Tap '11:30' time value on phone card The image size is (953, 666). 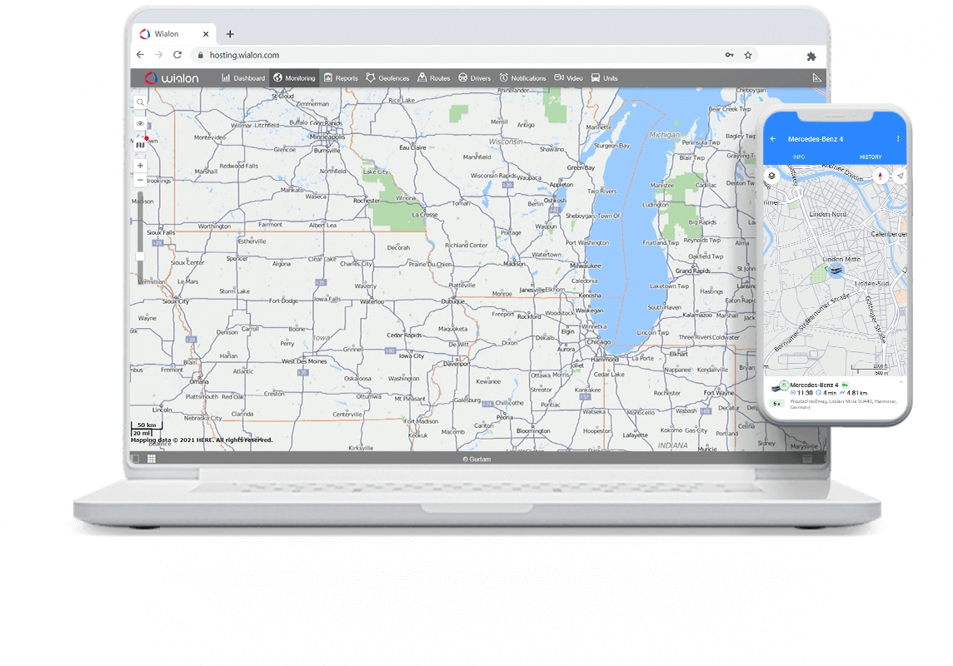805,393
